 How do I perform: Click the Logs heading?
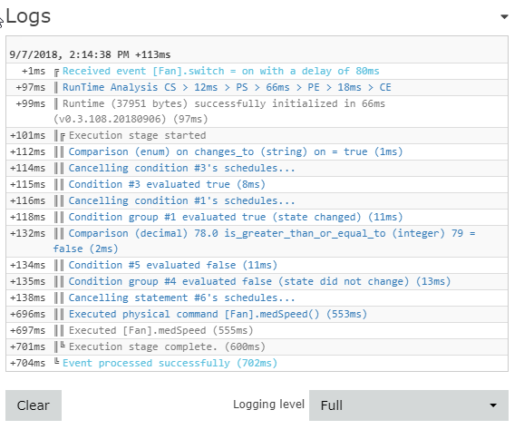28,16
